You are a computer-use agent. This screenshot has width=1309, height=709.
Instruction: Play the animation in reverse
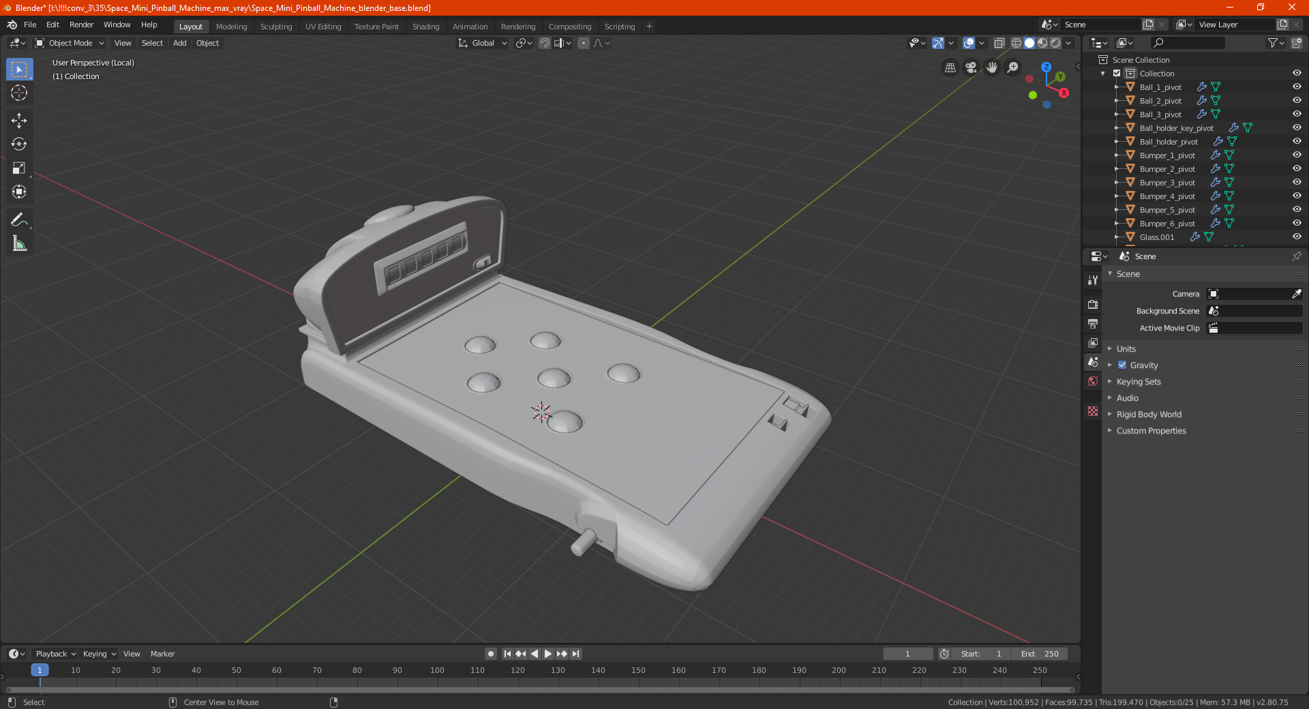pos(535,654)
